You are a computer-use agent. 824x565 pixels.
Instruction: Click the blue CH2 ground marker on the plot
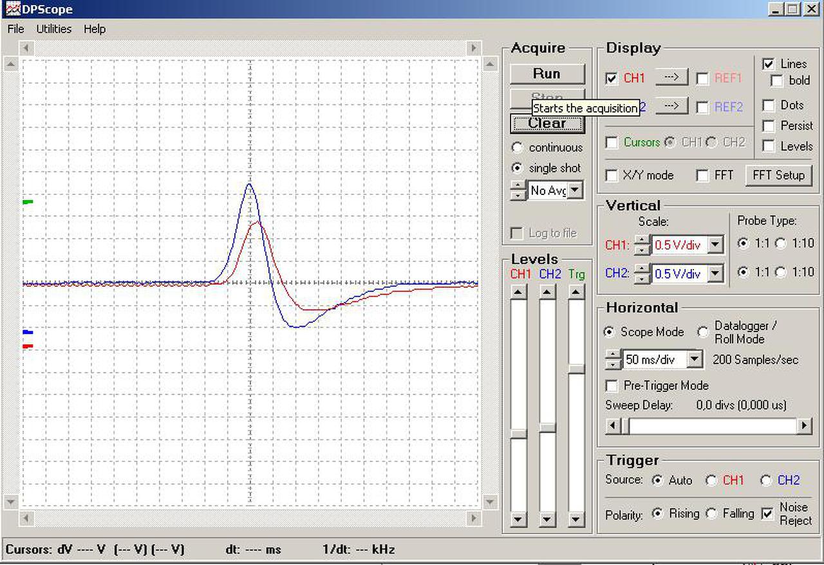coord(28,332)
